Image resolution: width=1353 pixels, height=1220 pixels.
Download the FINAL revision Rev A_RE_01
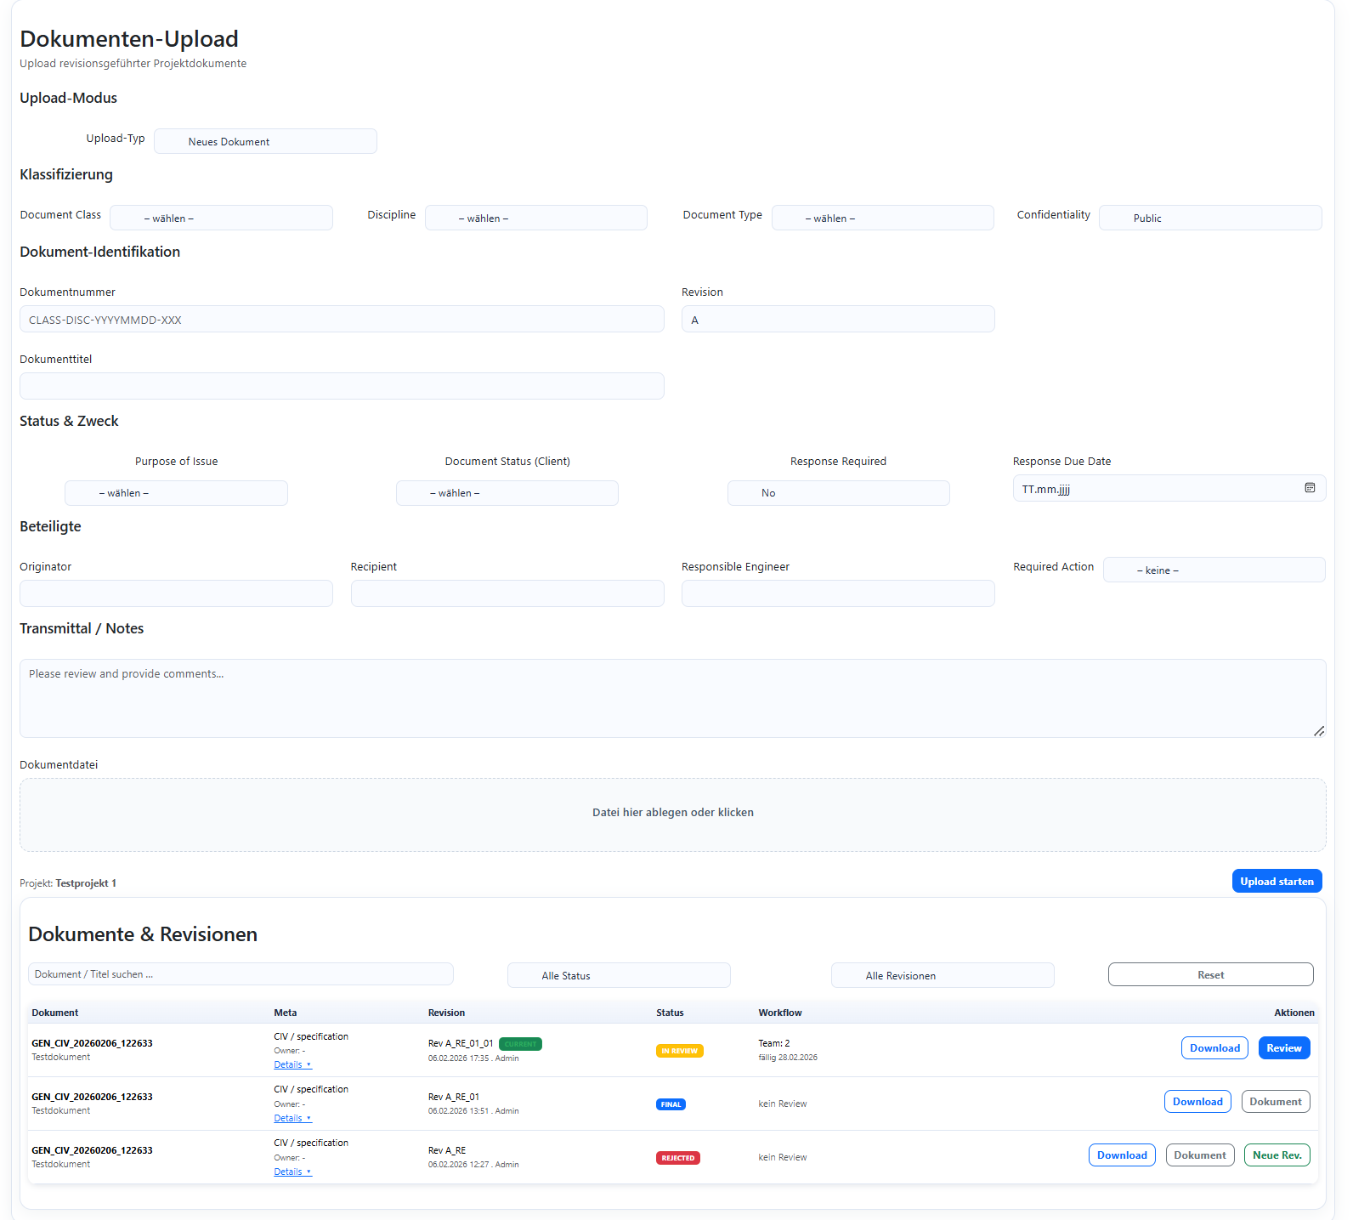[x=1197, y=1102]
